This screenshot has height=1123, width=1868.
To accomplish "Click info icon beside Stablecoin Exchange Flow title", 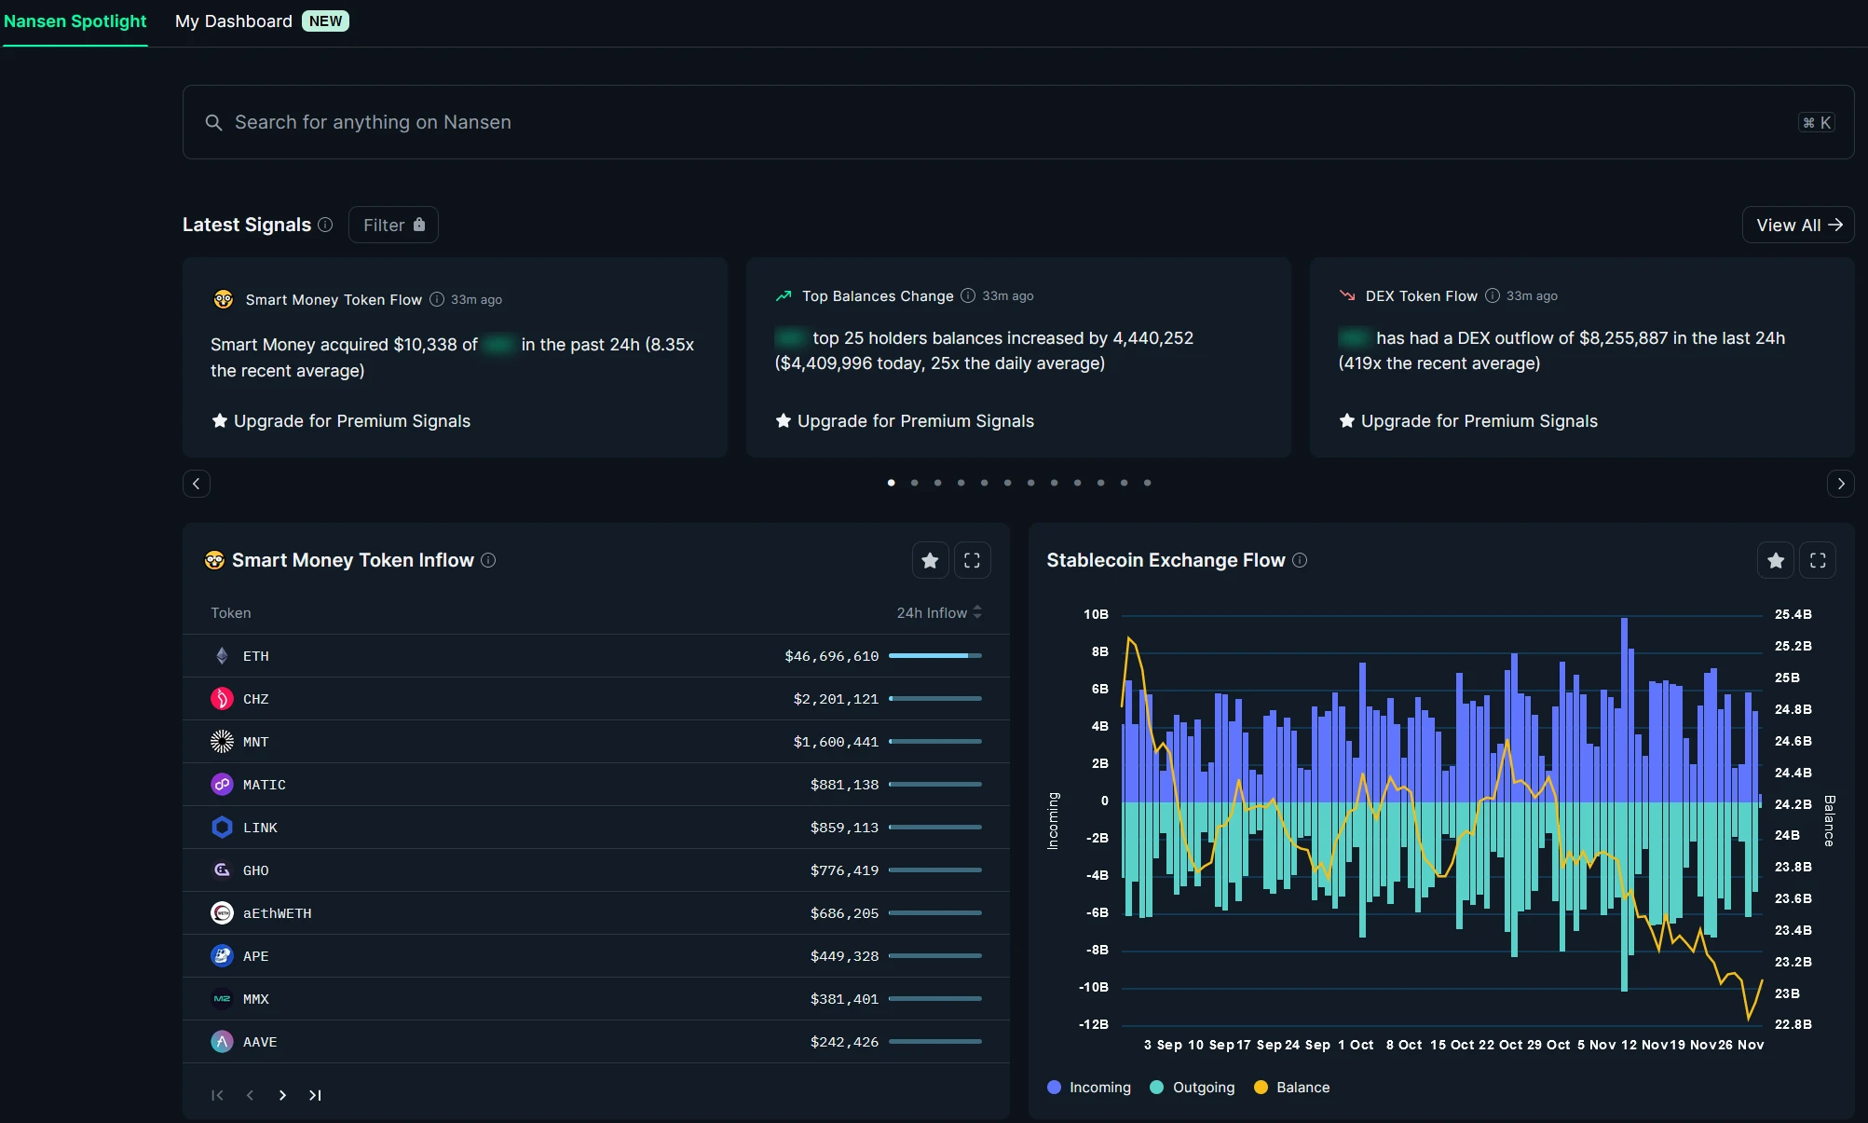I will 1300,560.
